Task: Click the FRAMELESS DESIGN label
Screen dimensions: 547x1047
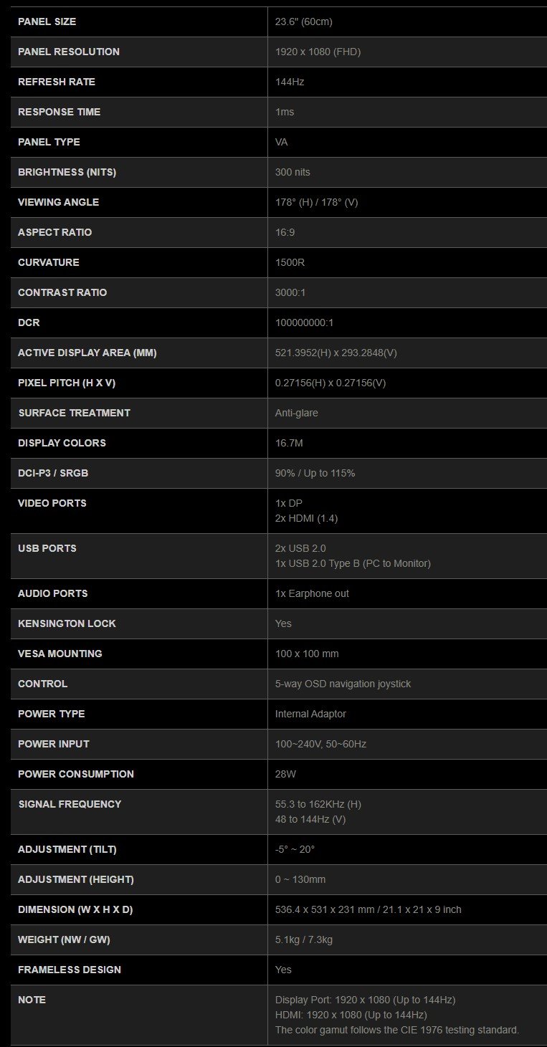Action: [70, 970]
